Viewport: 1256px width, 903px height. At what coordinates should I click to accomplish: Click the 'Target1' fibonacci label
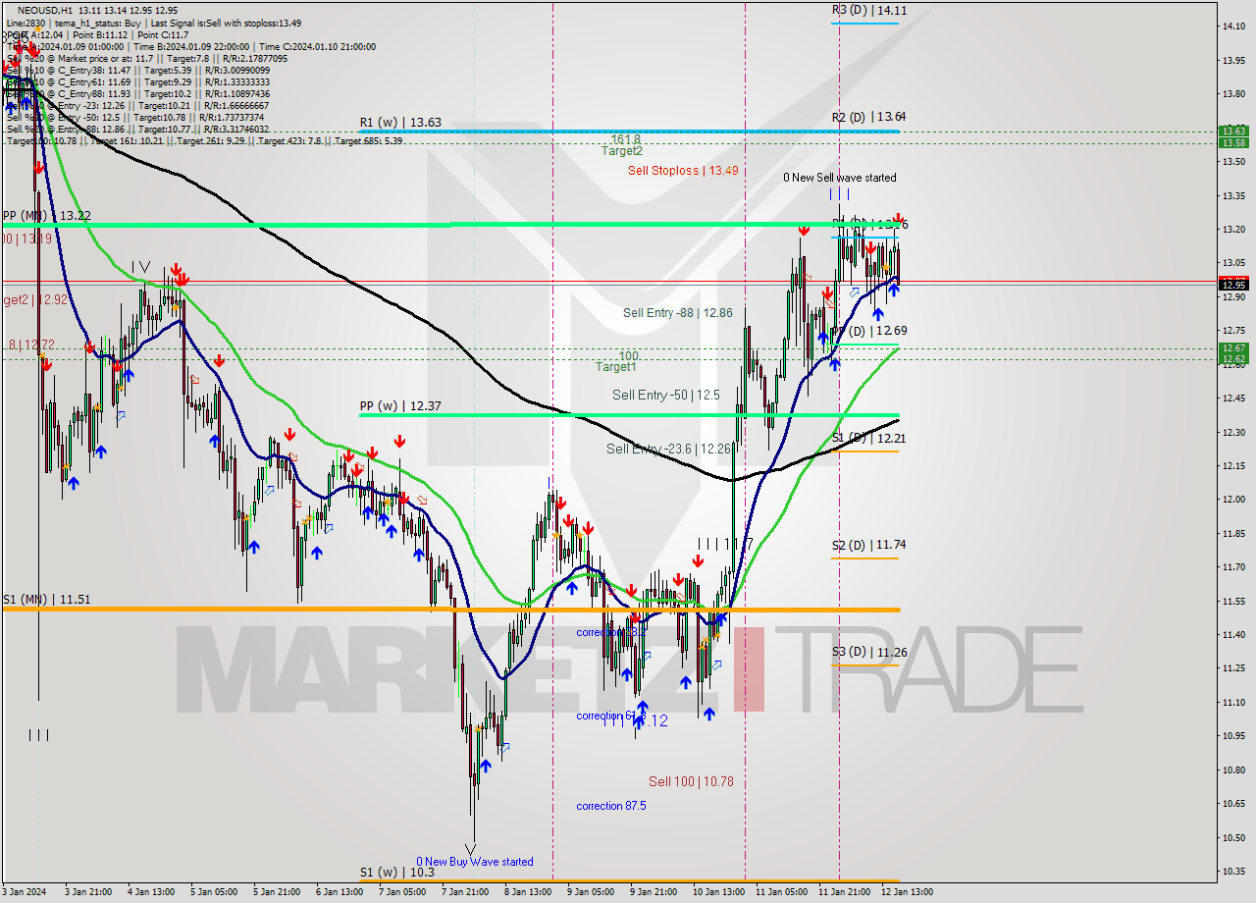[x=616, y=367]
